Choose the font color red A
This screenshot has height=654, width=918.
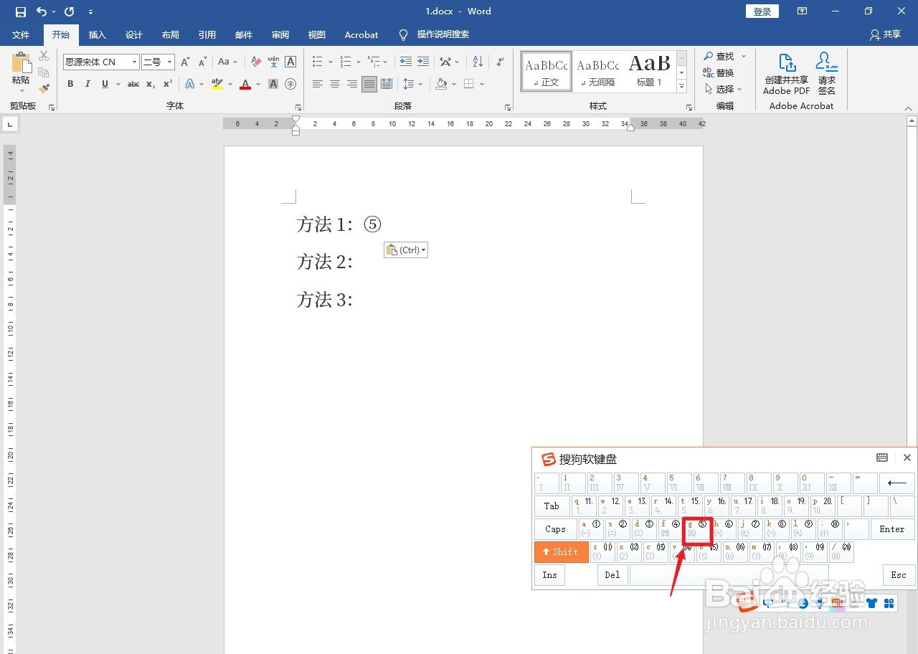pyautogui.click(x=245, y=84)
